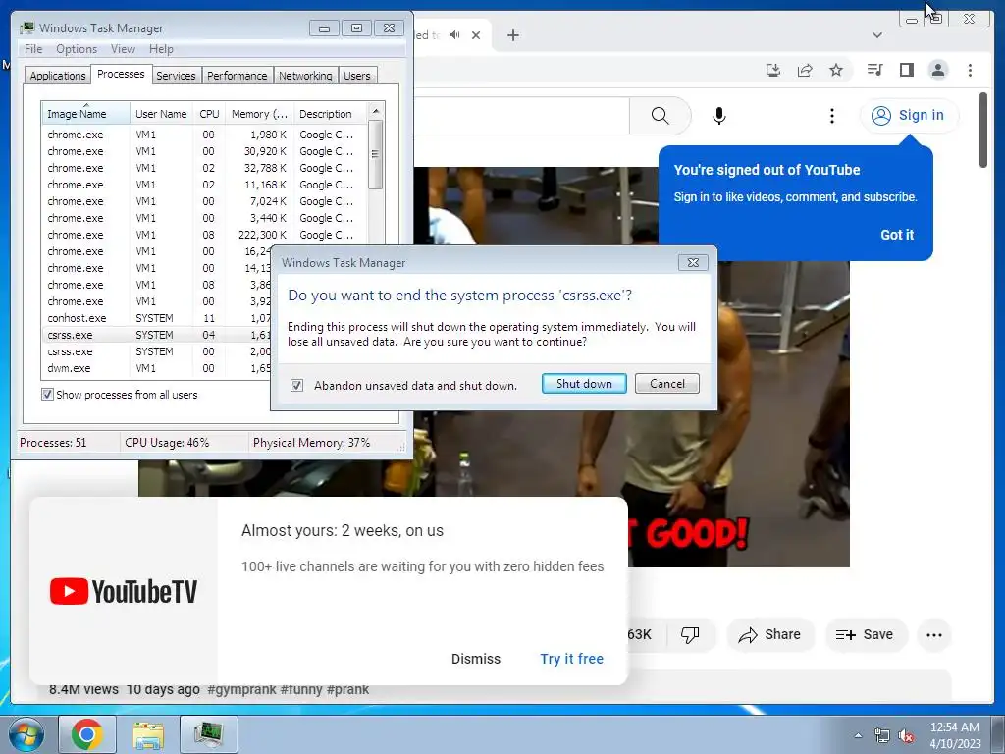Toggle Show processes from all users
Screen dimensions: 1005x754
click(x=47, y=395)
